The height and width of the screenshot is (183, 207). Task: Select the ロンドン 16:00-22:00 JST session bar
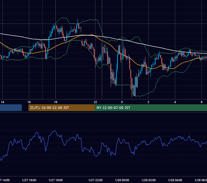click(61, 108)
